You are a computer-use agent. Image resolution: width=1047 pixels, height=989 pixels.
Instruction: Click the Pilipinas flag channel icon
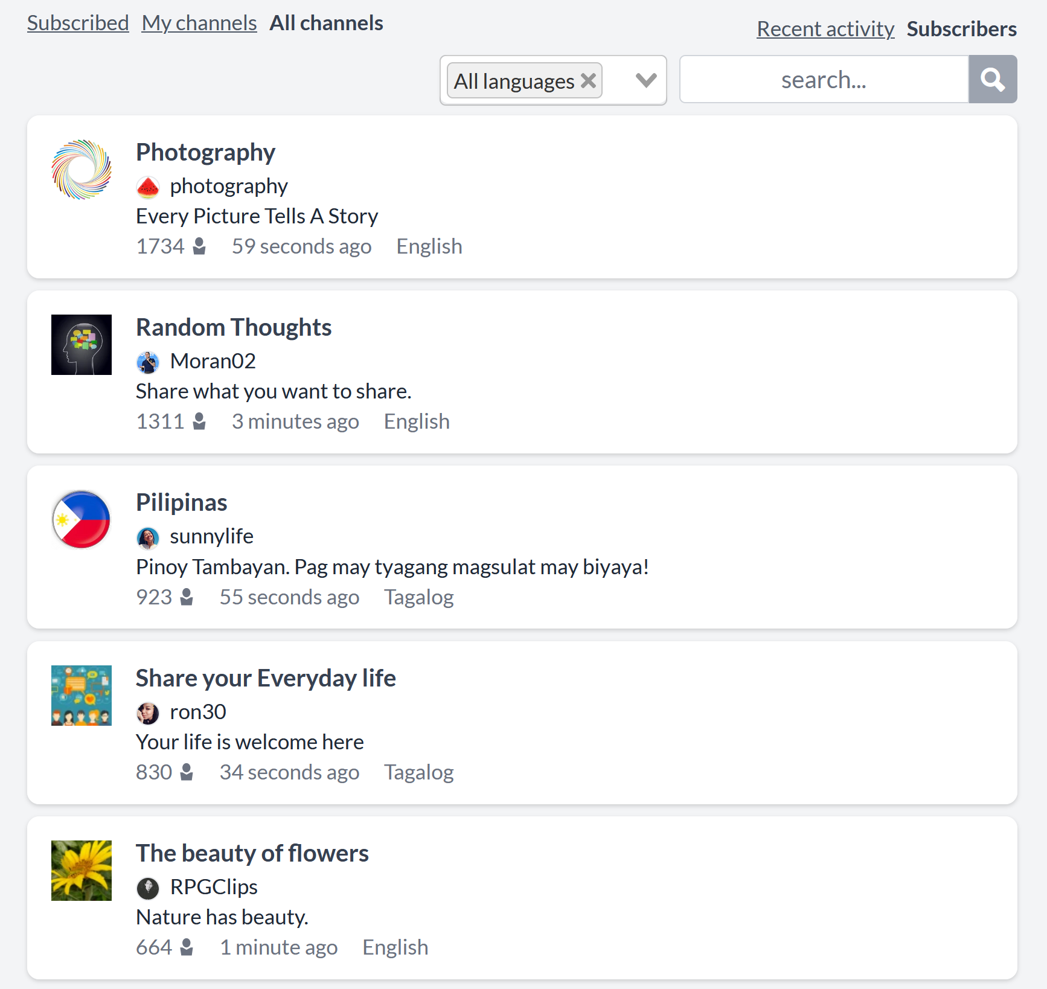coord(82,520)
